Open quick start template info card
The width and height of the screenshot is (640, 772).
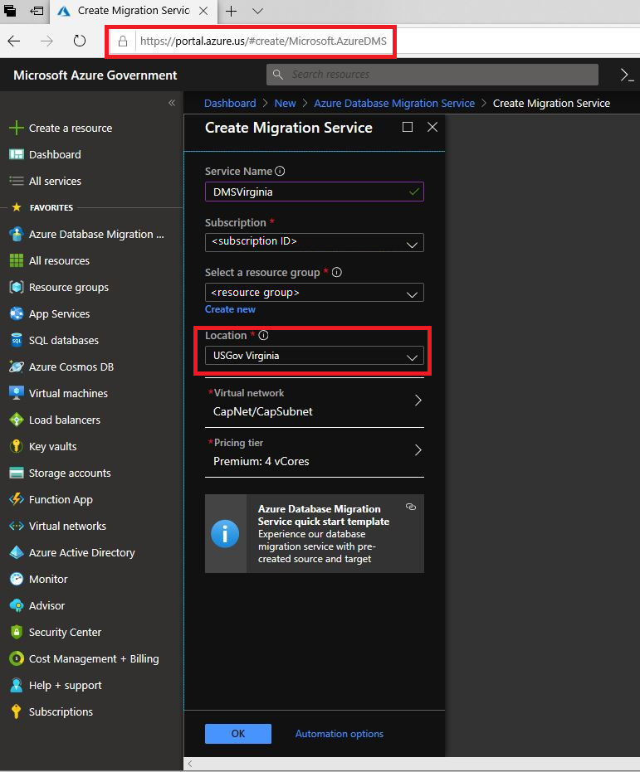[315, 534]
